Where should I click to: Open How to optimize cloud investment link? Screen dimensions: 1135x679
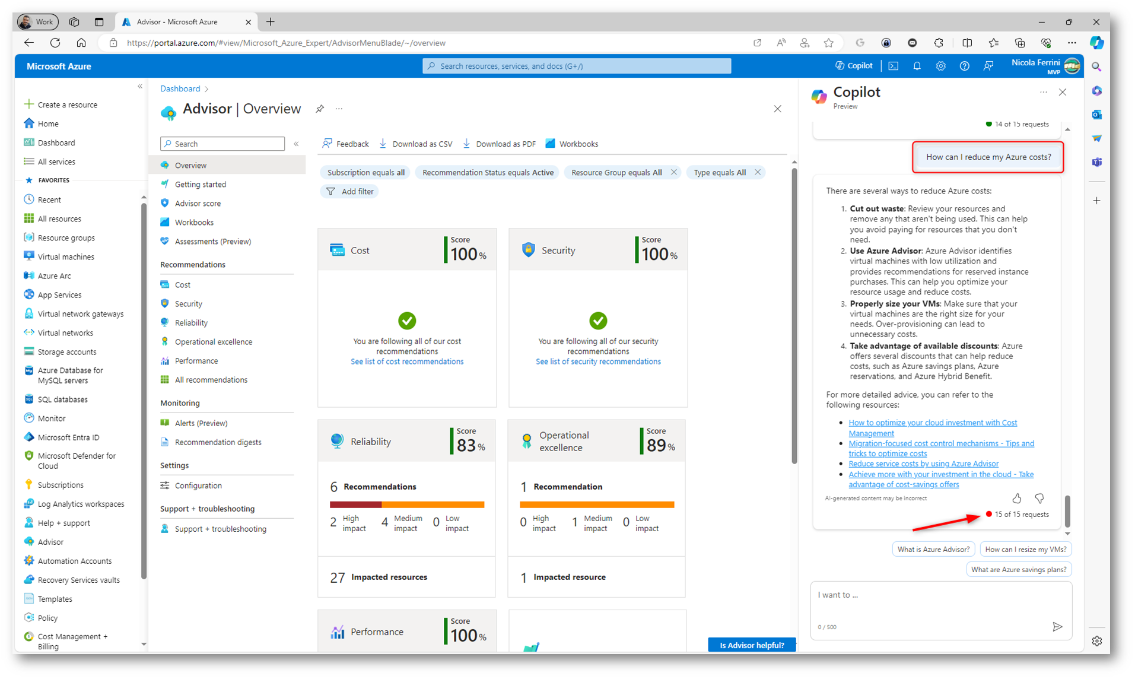[933, 428]
